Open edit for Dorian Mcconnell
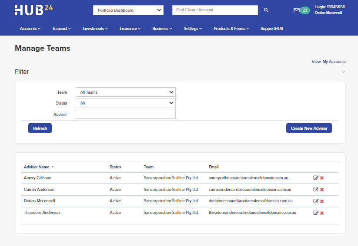 [x=316, y=201]
